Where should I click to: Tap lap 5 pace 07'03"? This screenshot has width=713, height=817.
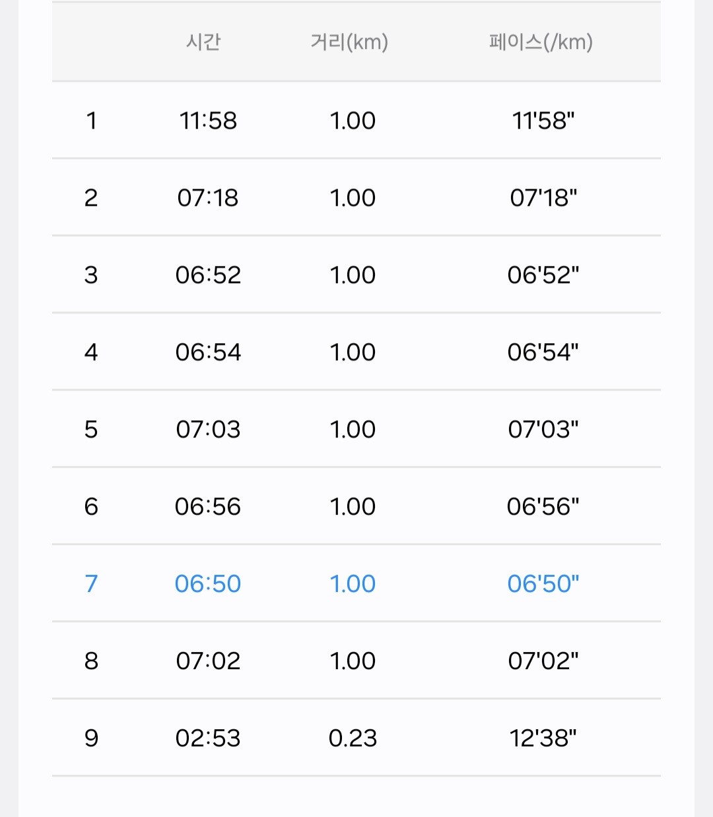pyautogui.click(x=543, y=430)
